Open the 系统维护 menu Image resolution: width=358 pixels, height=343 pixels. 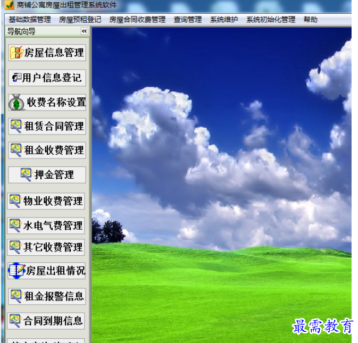(x=224, y=20)
